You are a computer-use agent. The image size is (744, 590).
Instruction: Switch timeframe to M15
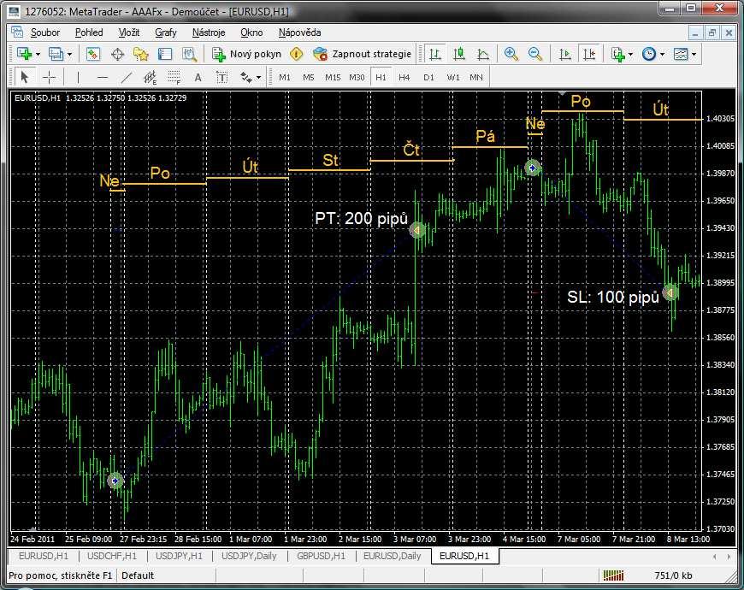(333, 77)
